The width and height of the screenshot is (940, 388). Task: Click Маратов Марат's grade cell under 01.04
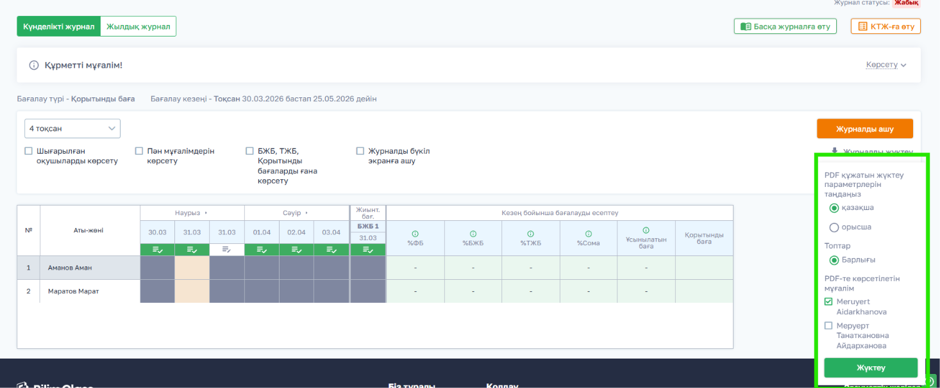point(262,291)
